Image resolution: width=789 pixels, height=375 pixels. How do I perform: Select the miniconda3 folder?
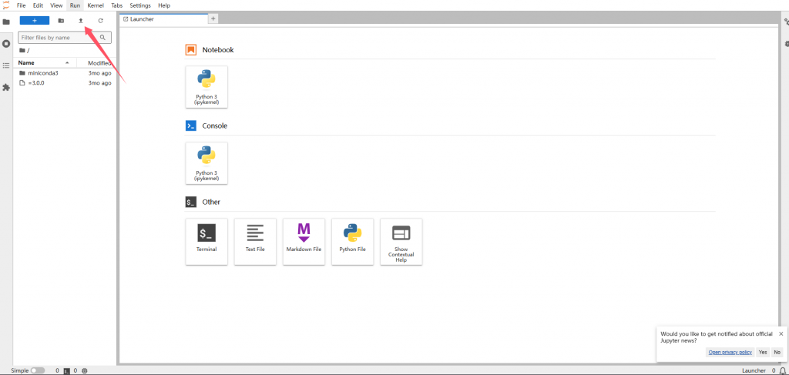64,73
